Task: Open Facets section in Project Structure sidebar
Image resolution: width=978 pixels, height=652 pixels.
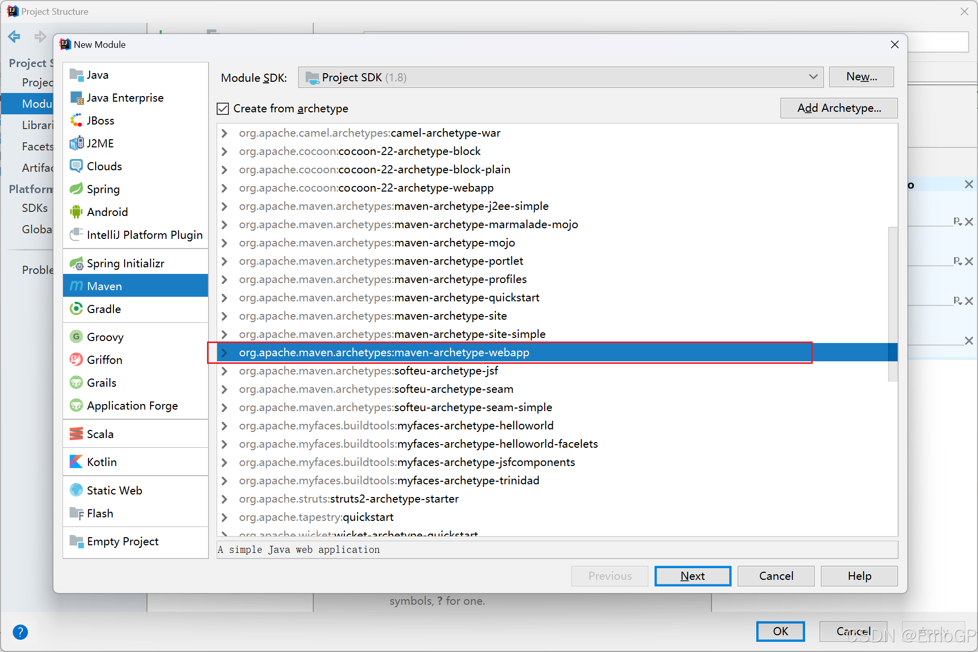Action: 28,146
